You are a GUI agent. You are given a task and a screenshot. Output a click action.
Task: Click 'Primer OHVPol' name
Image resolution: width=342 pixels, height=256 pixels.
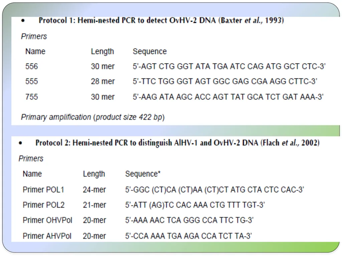(47, 220)
